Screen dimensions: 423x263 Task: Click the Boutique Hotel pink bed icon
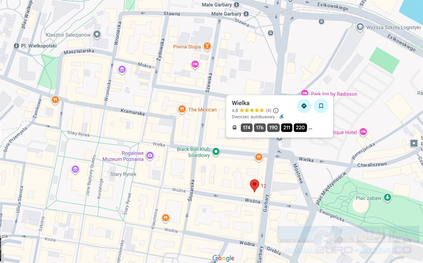coord(363,132)
